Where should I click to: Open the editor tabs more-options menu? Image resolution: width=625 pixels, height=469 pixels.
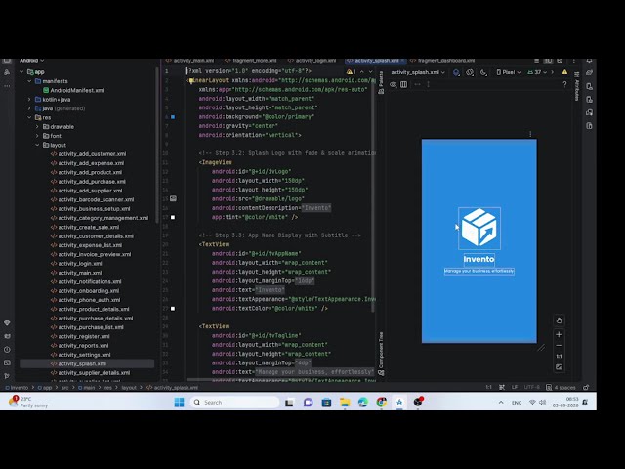(573, 61)
